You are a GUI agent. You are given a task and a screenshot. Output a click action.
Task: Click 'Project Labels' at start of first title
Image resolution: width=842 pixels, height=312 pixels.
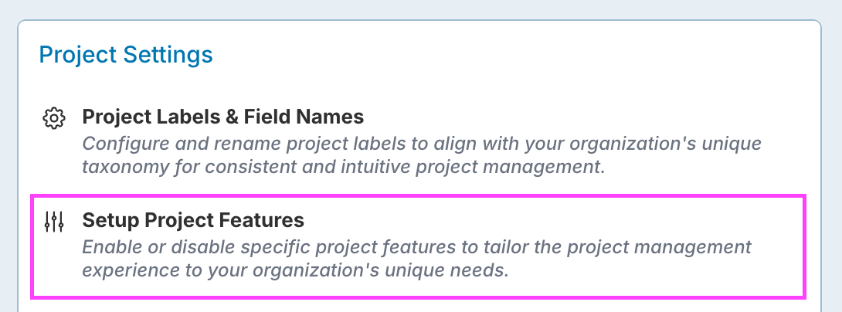tap(144, 117)
